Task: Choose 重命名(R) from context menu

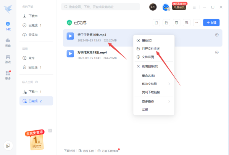Action: coord(154,76)
